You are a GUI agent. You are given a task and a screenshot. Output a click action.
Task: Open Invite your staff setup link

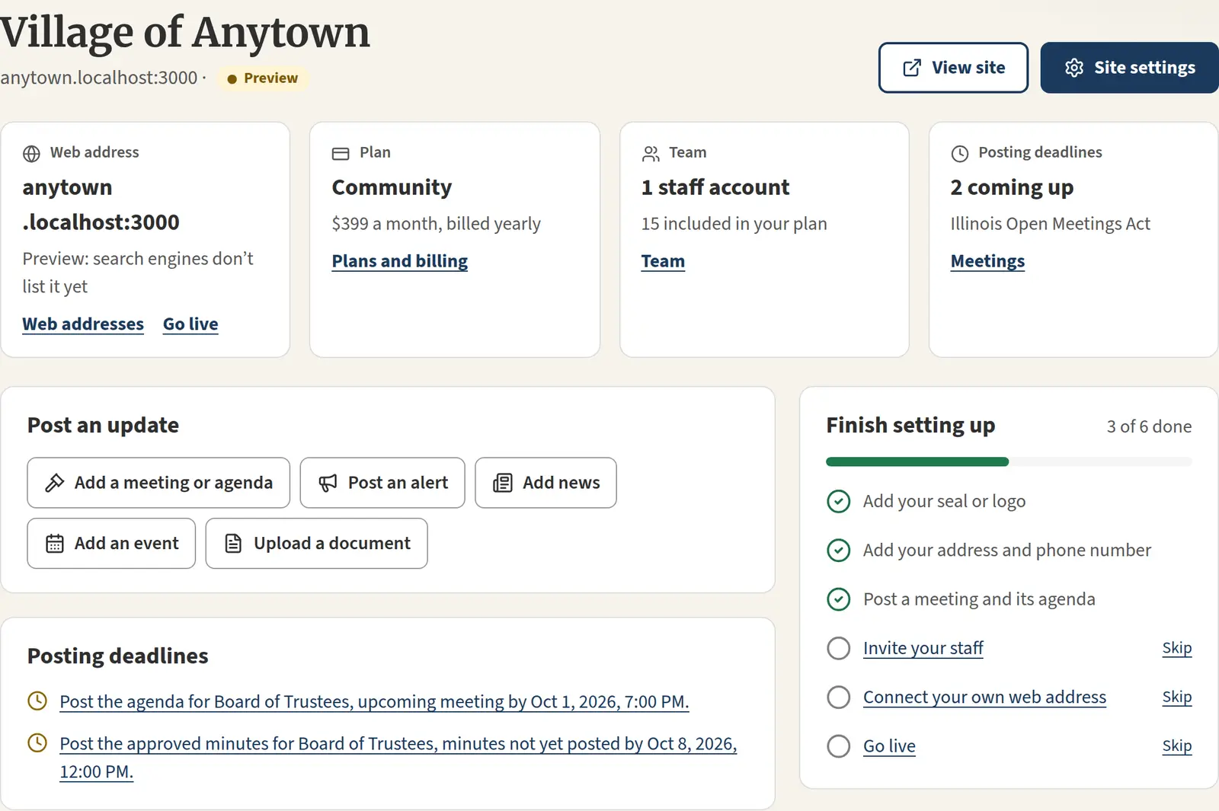click(x=923, y=648)
